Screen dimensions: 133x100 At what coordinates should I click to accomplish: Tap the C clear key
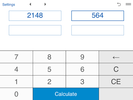point(116,69)
